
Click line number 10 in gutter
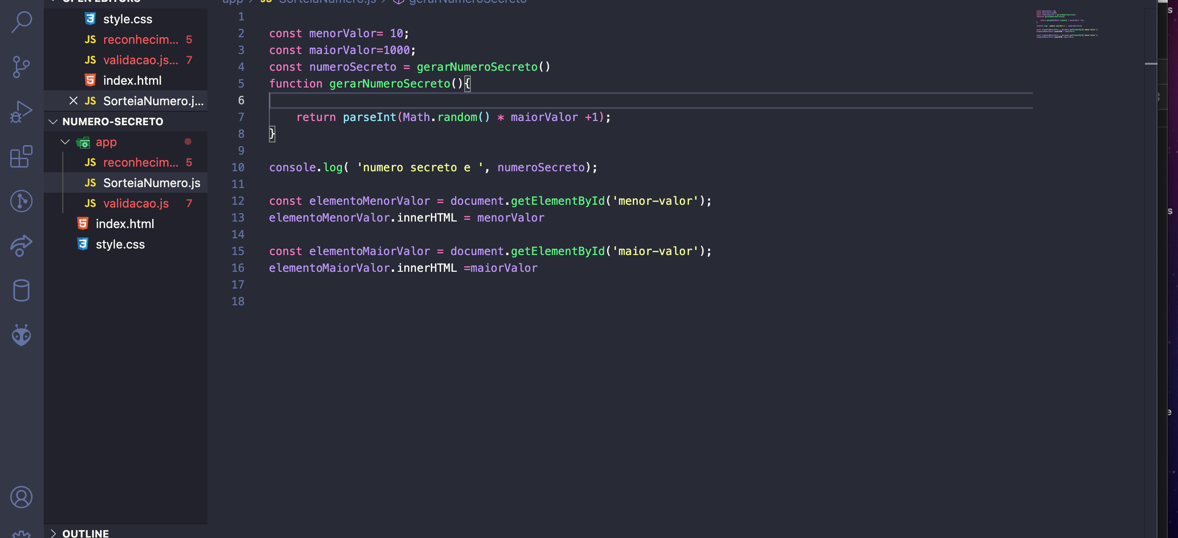238,168
